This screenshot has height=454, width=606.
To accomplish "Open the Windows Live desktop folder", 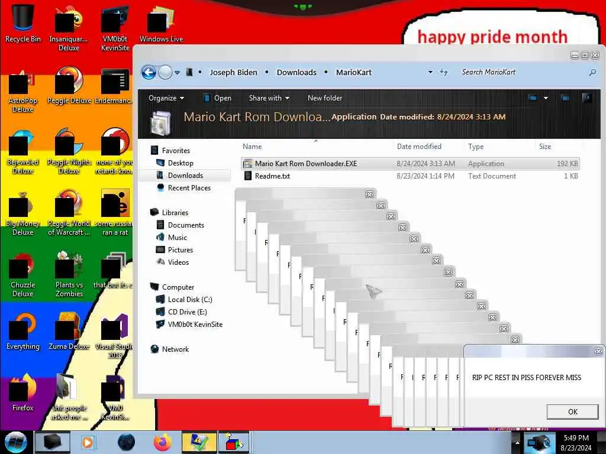I will click(161, 23).
